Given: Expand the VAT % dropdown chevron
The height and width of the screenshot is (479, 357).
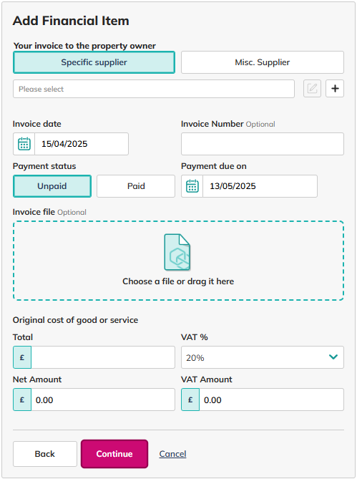Looking at the screenshot, I should coord(333,357).
